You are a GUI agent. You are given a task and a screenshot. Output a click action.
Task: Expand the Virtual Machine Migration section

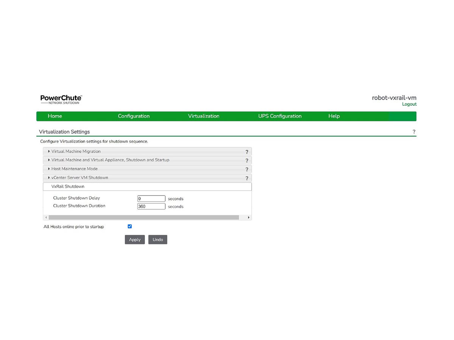[x=76, y=151]
